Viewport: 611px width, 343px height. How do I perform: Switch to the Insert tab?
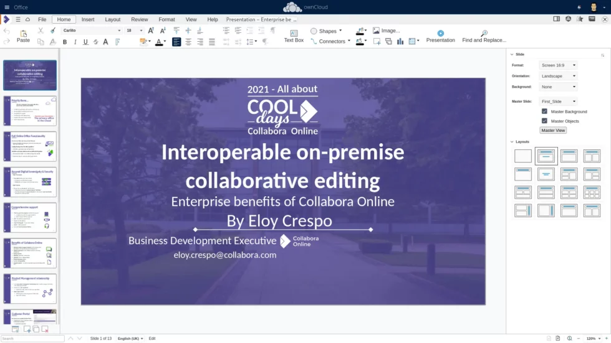(88, 19)
